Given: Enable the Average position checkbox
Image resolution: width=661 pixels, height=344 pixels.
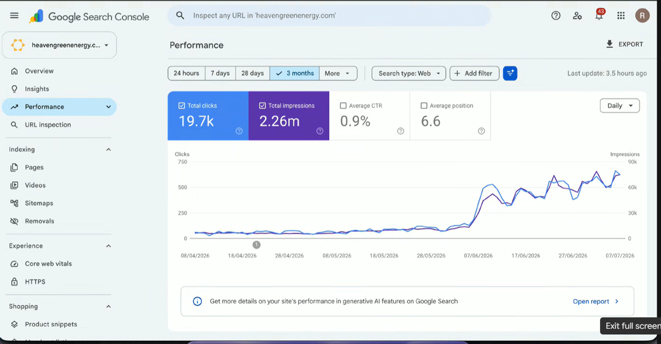Looking at the screenshot, I should (x=424, y=106).
